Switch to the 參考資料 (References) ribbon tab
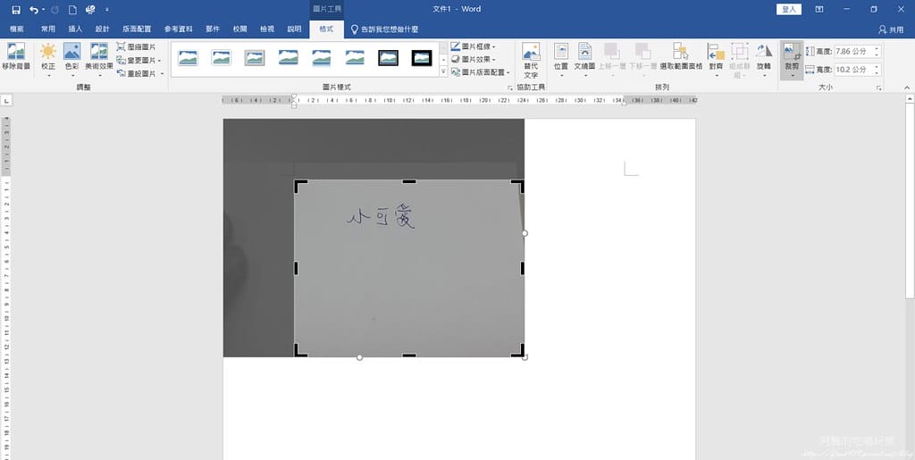 click(178, 29)
